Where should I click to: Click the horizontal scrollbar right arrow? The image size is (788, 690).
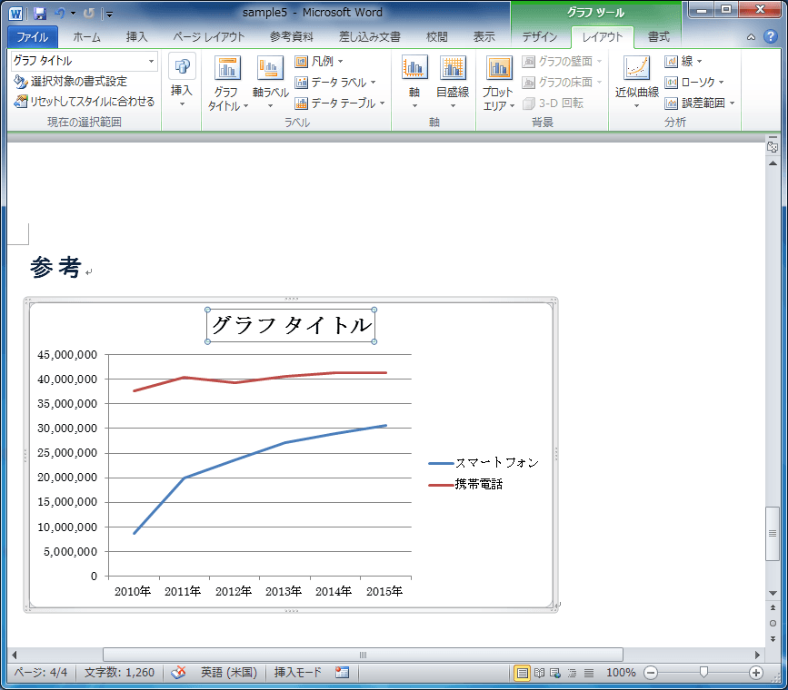pos(757,655)
